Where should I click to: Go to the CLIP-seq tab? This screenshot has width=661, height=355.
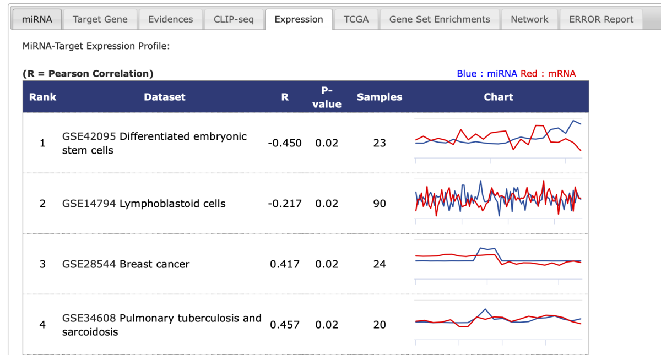pos(234,19)
